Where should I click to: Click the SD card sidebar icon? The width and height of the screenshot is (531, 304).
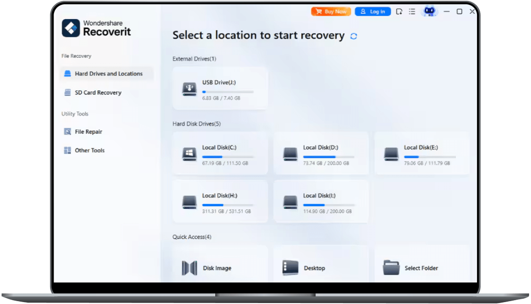pos(67,92)
